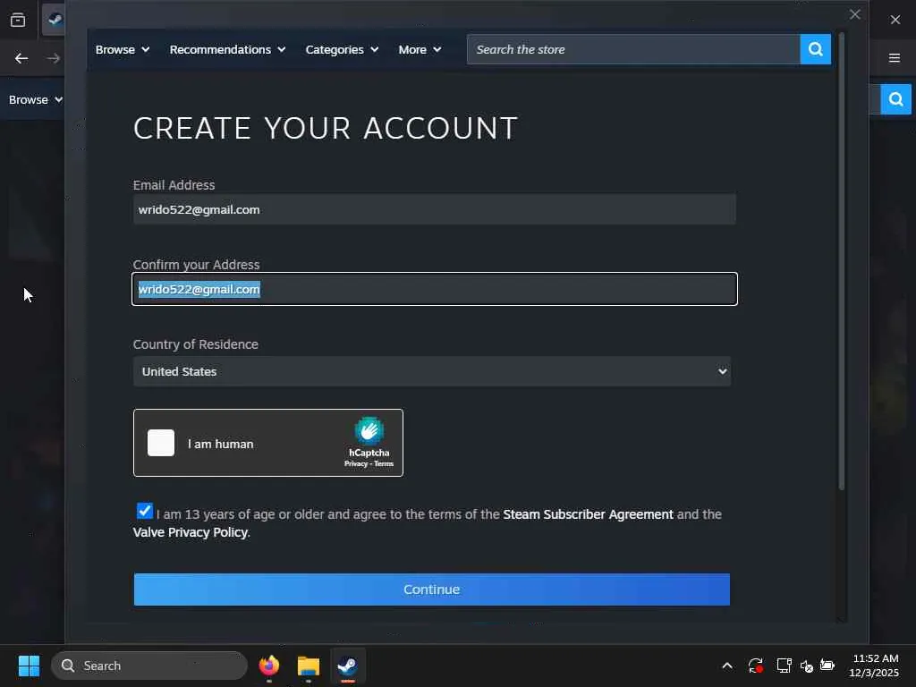Open the network display tray icon
The image size is (916, 687).
click(x=784, y=666)
